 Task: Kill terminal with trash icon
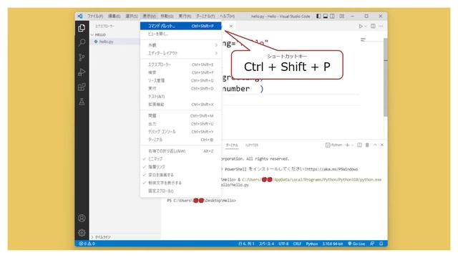pos(367,145)
